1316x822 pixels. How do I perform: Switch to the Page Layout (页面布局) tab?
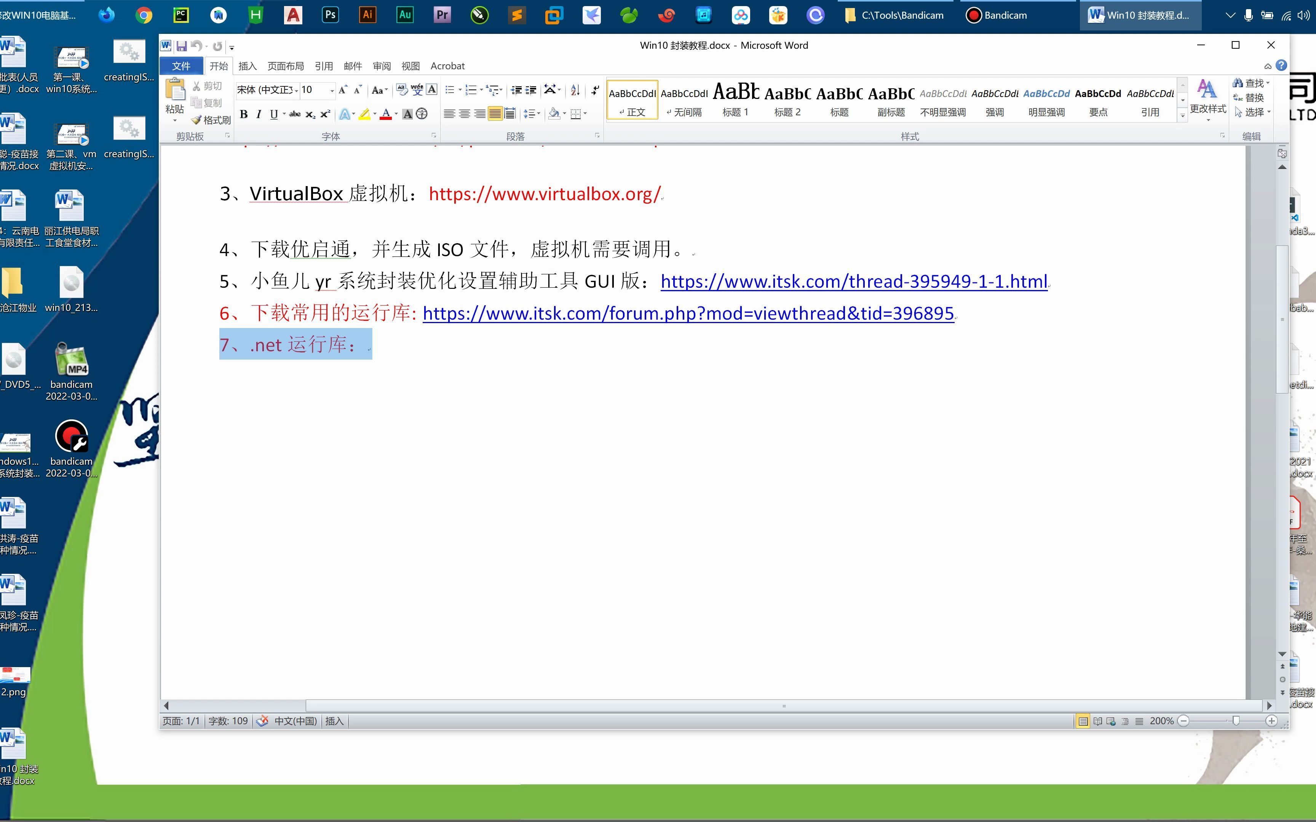pyautogui.click(x=286, y=66)
